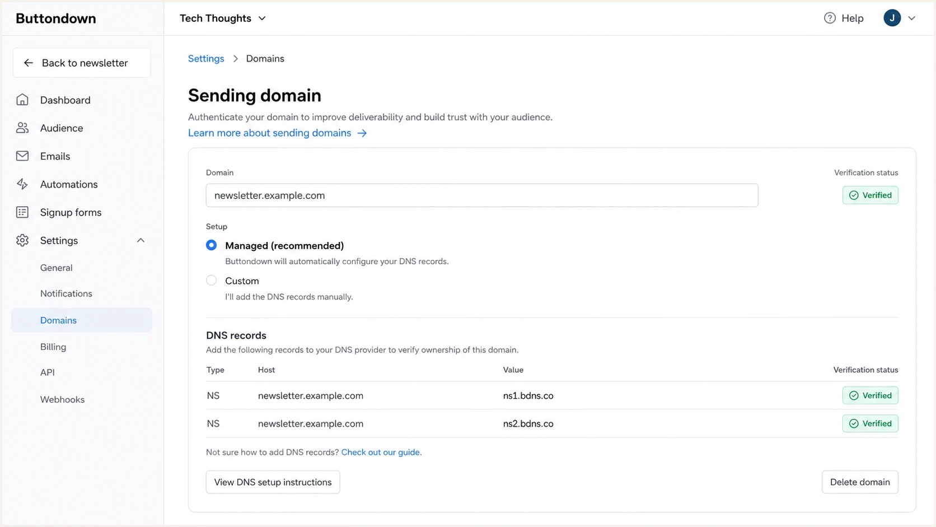
Task: Collapse the Settings sidebar section
Action: (x=141, y=240)
